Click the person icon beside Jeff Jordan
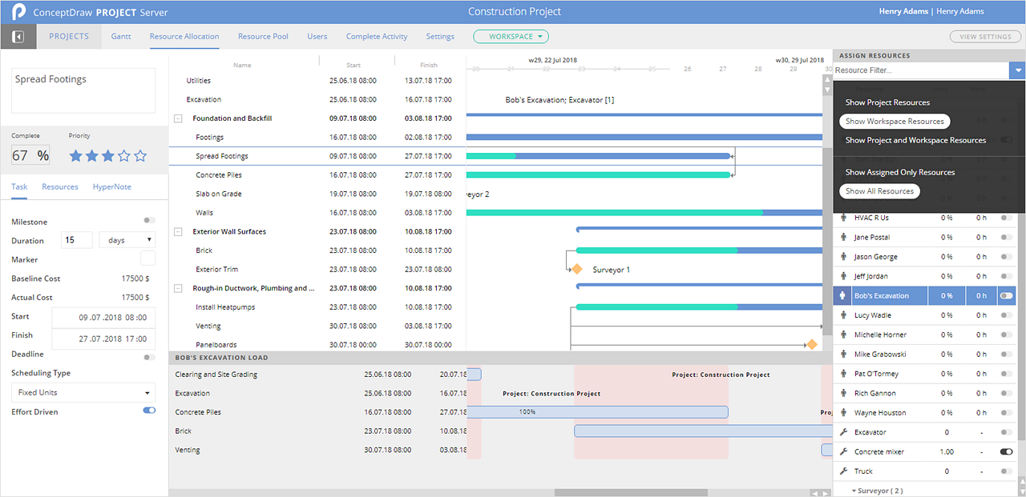Viewport: 1026px width, 497px height. (843, 277)
